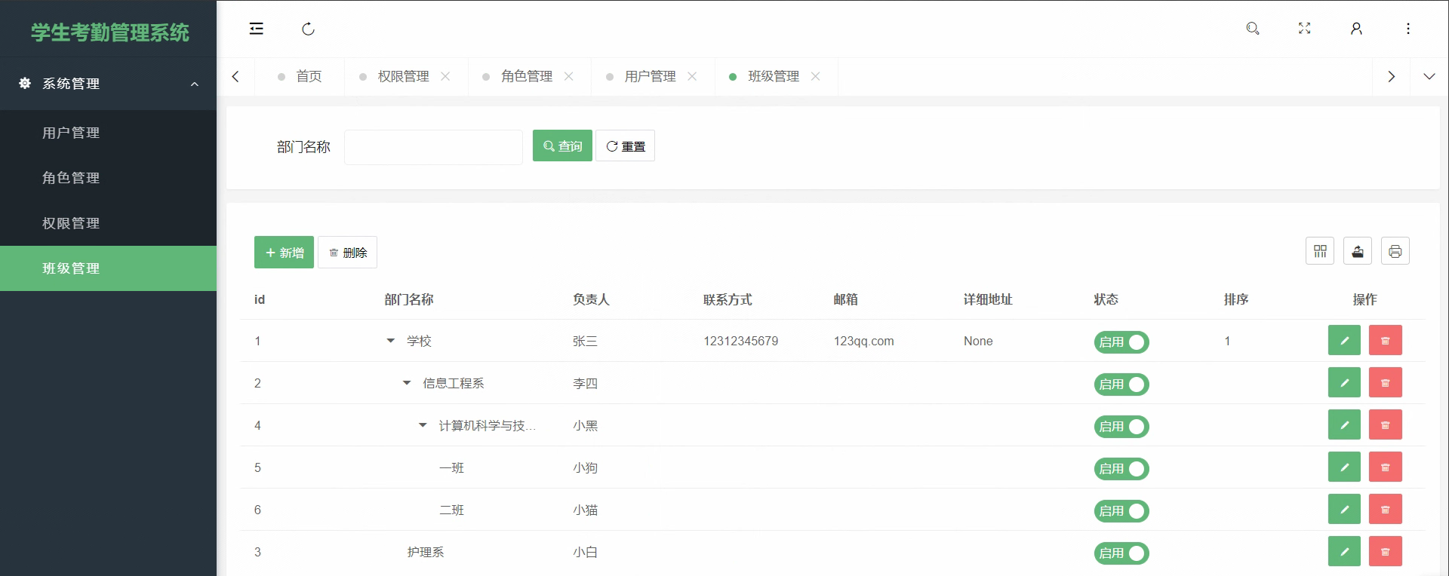Image resolution: width=1449 pixels, height=576 pixels.
Task: Collapse the 信息工程系 tree node
Action: click(x=407, y=383)
